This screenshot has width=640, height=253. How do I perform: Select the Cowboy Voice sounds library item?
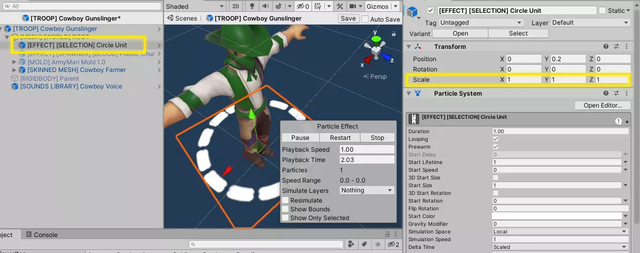71,86
